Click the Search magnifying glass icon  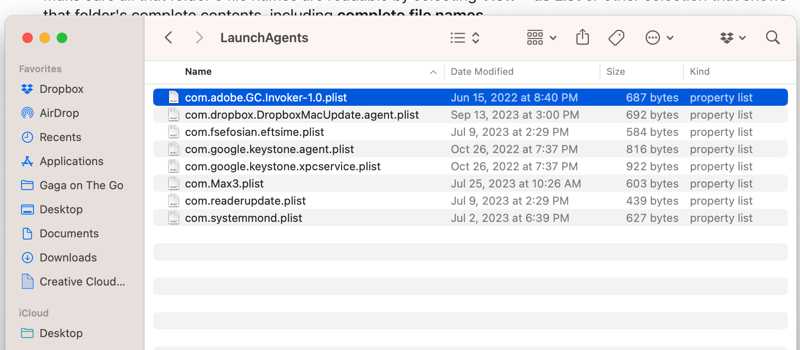(x=772, y=38)
